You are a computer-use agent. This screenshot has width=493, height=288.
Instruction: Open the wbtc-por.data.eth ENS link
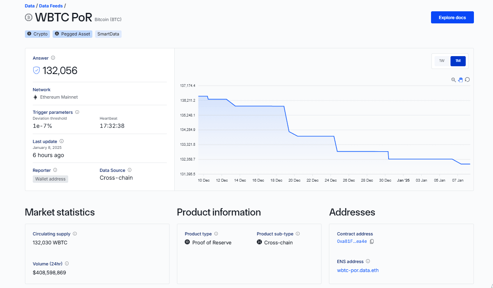(x=357, y=270)
